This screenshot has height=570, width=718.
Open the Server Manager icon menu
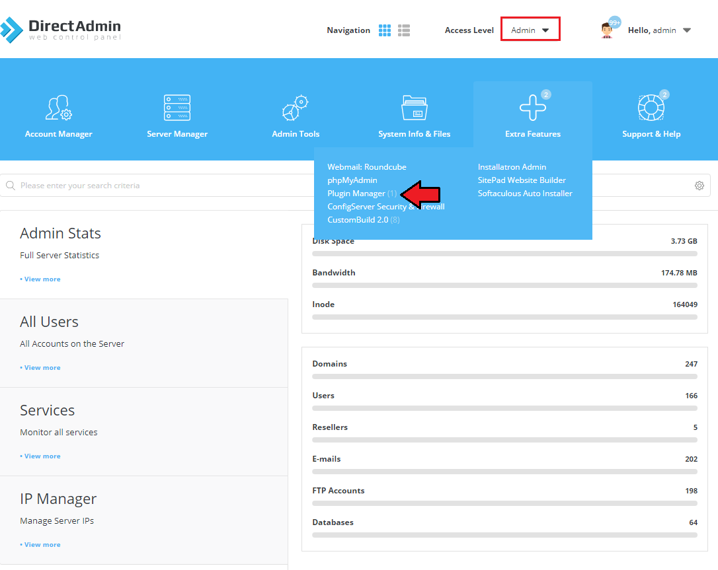pyautogui.click(x=177, y=108)
